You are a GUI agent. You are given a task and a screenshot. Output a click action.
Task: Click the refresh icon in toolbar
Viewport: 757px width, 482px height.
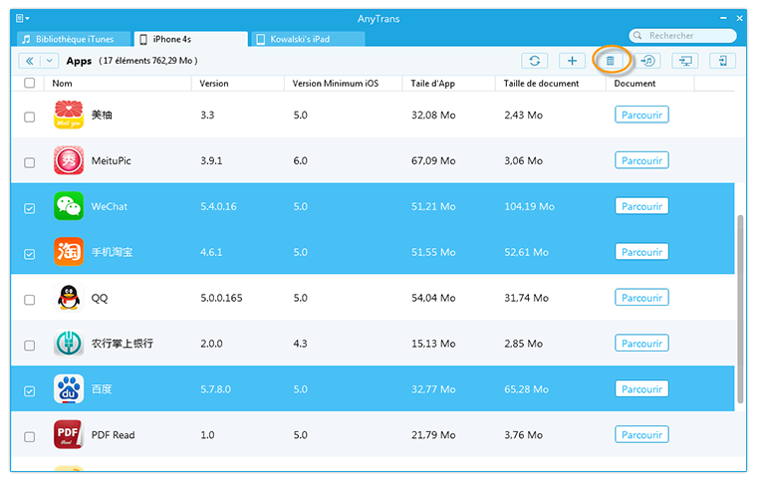pos(535,61)
